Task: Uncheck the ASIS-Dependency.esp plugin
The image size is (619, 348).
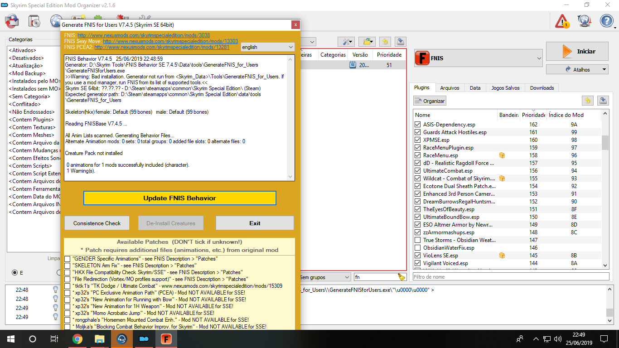Action: pos(418,125)
